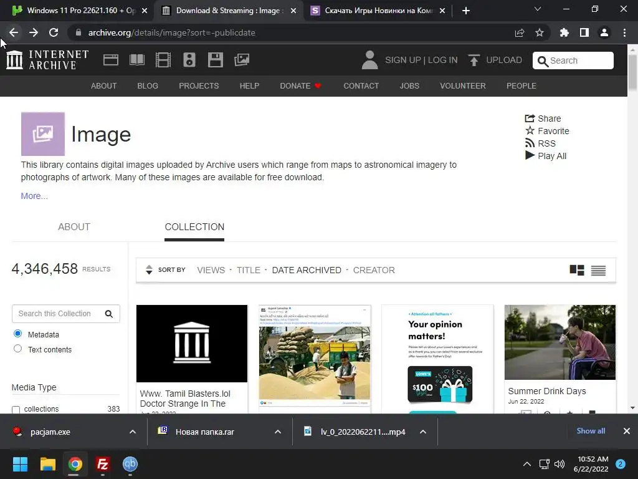Switch to the Windows 11 Pro browser tab
This screenshot has width=638, height=479.
click(x=80, y=11)
